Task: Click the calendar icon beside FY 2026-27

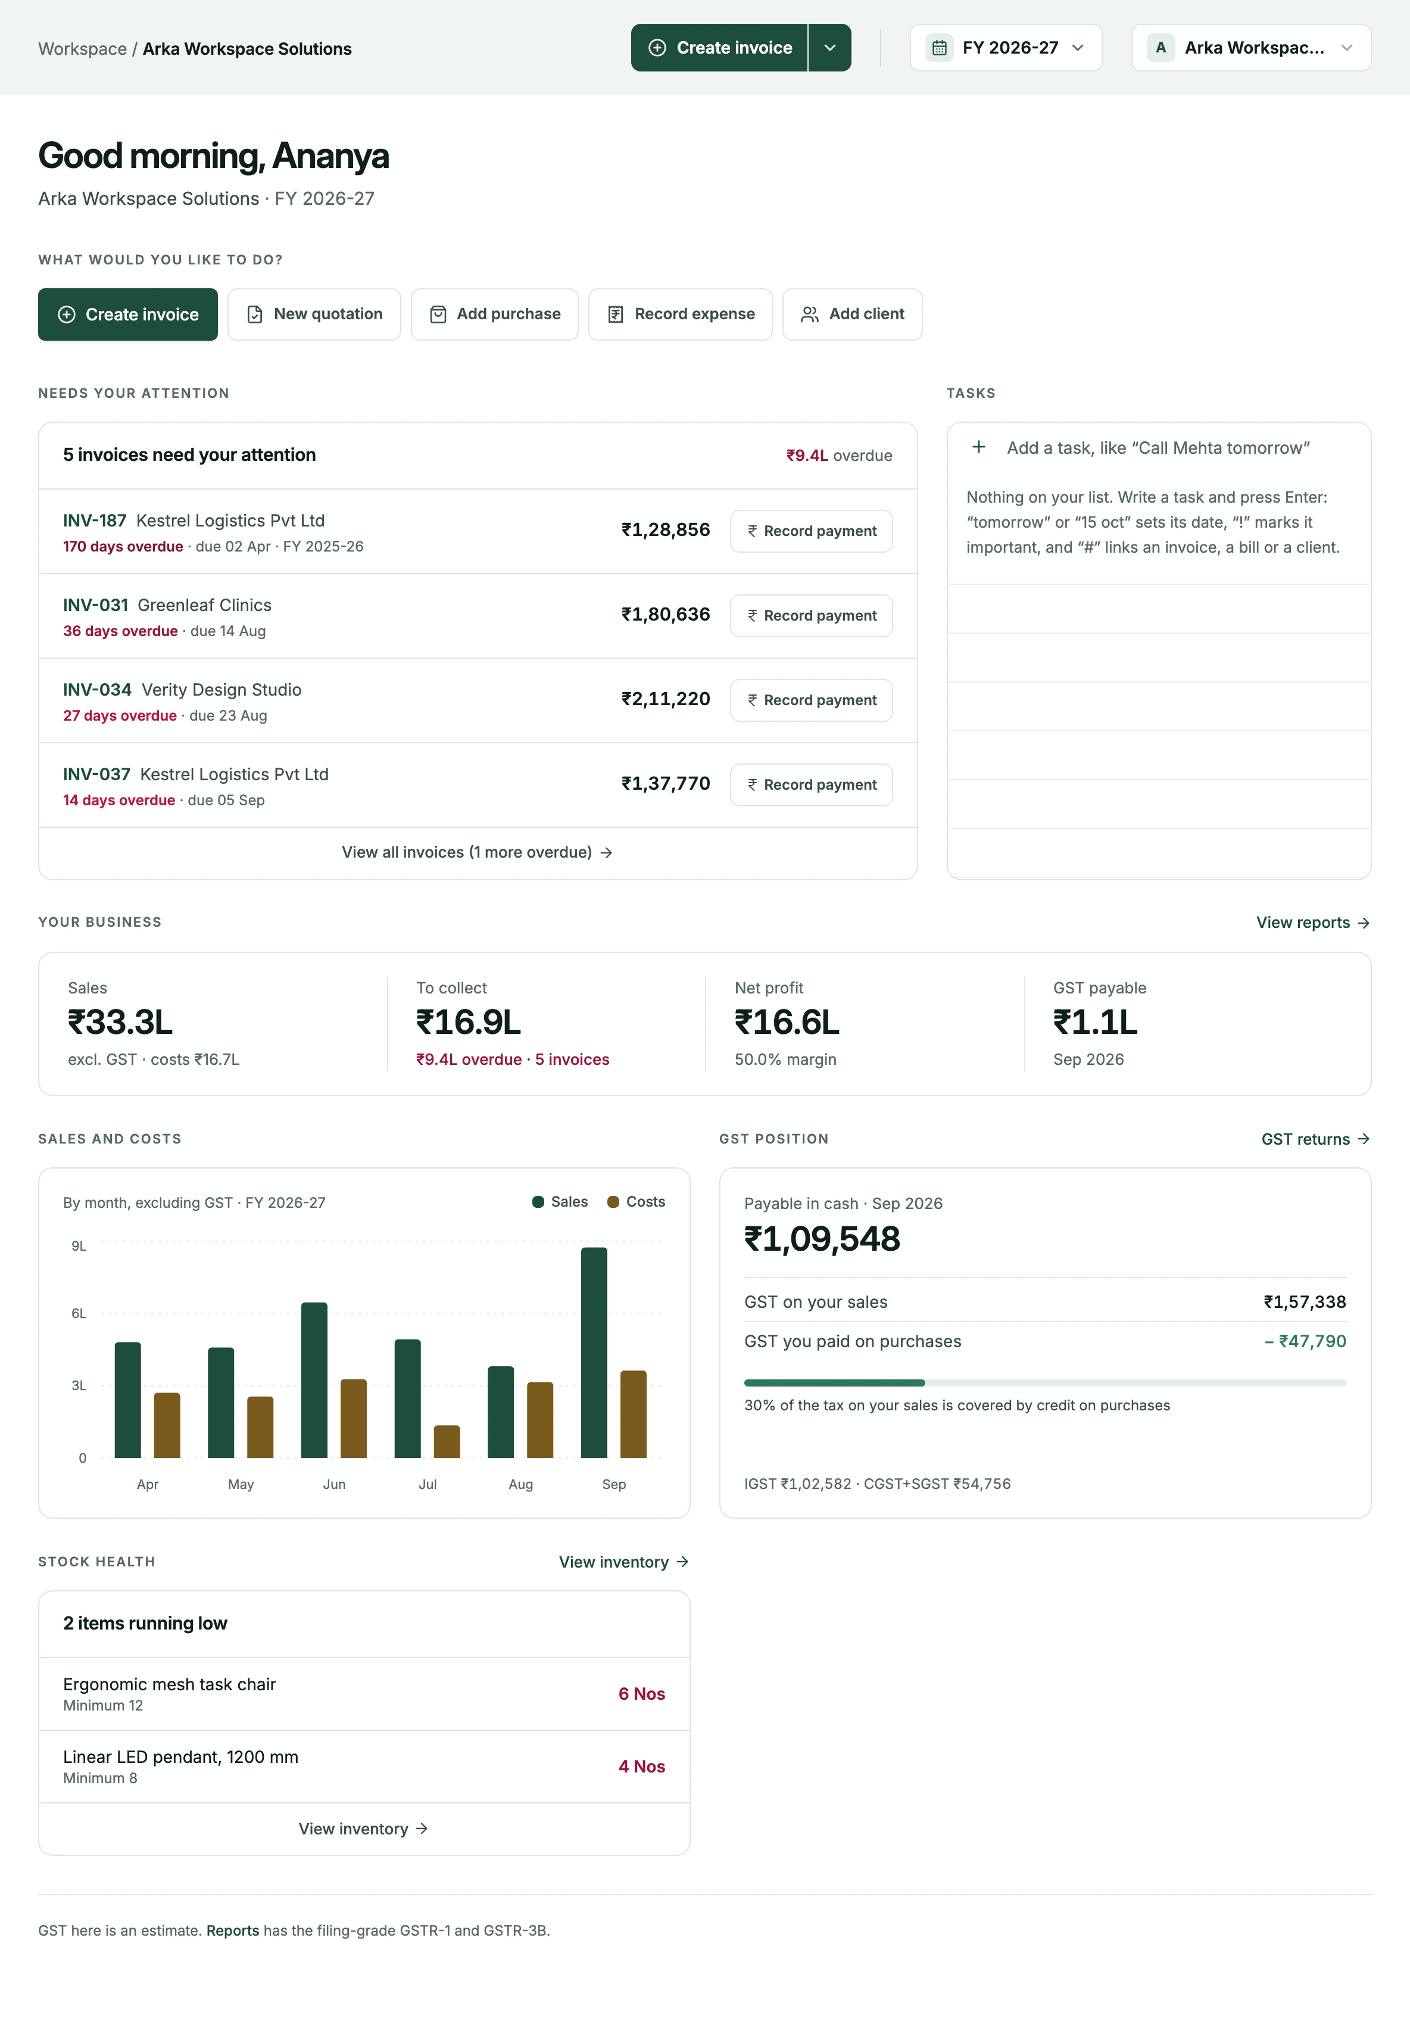Action: (x=940, y=48)
